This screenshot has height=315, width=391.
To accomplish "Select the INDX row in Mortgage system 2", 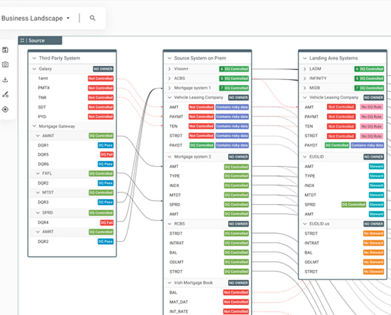I will pos(207,185).
